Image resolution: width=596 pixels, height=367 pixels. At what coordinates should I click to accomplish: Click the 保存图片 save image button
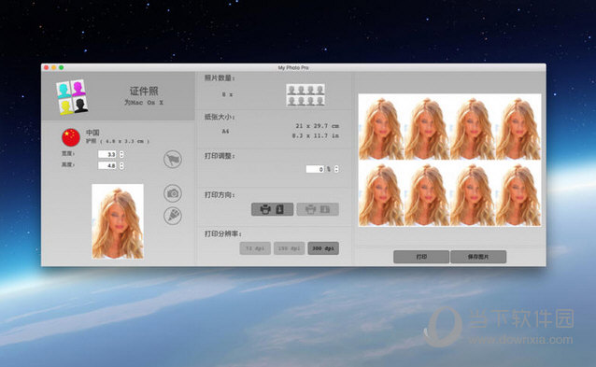click(478, 257)
